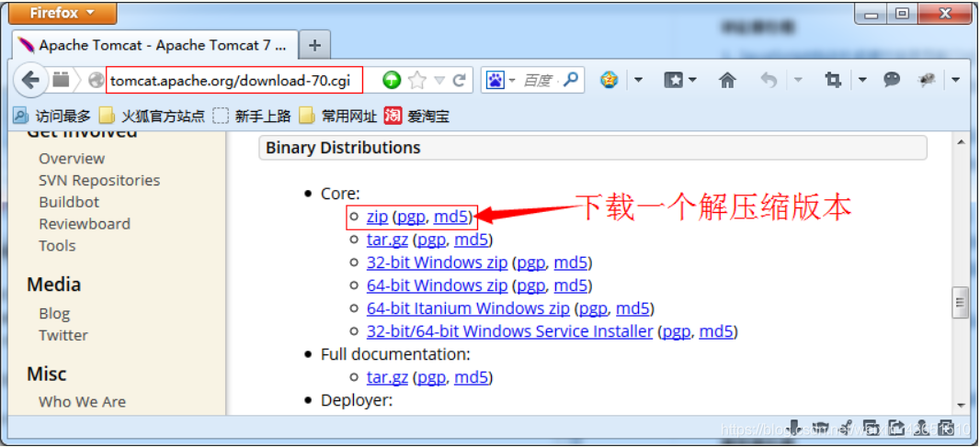Open the 爱淘宝 bookmark
980x447 pixels.
[416, 116]
